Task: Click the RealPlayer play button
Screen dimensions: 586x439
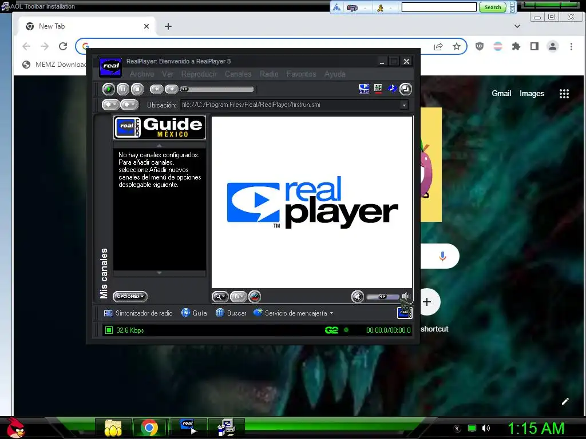Action: pos(109,89)
